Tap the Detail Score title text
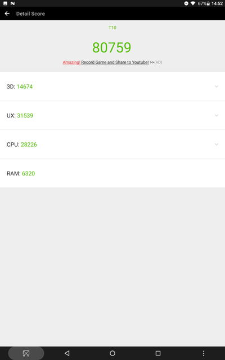 point(30,13)
